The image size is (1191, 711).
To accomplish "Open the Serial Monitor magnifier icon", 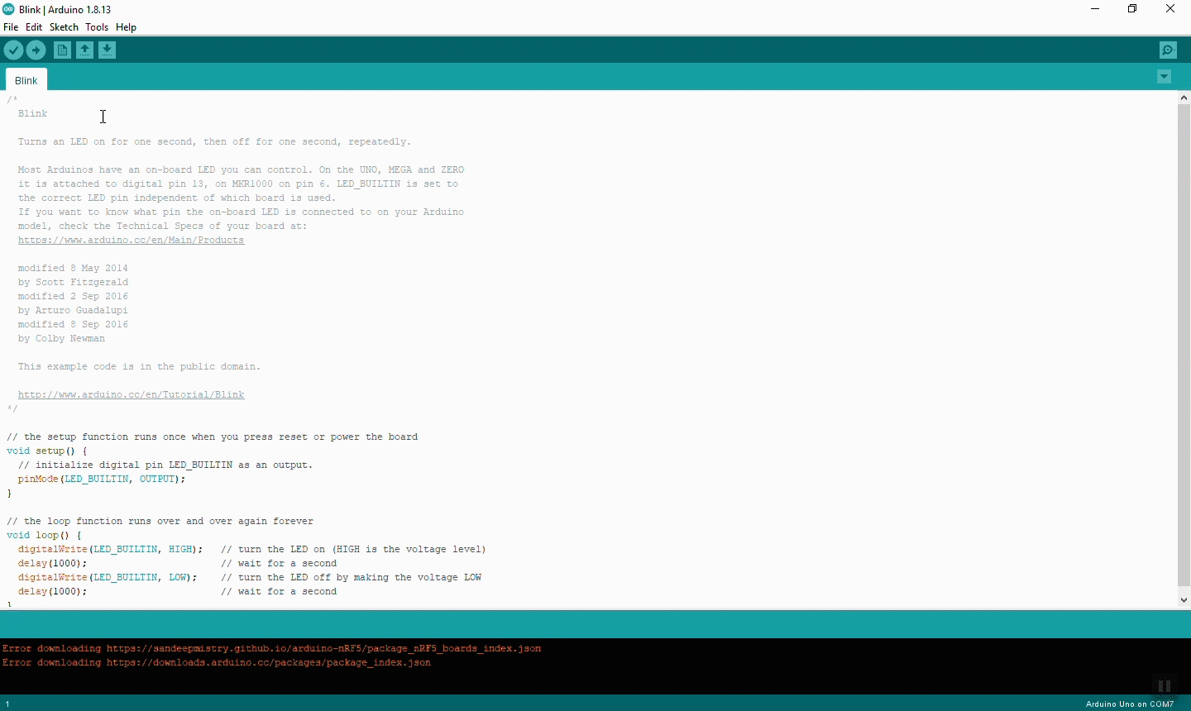I will (x=1168, y=50).
